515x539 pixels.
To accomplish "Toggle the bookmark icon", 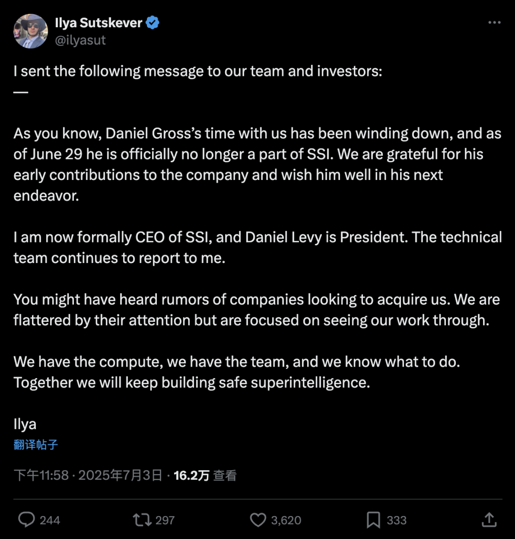I will click(x=373, y=520).
